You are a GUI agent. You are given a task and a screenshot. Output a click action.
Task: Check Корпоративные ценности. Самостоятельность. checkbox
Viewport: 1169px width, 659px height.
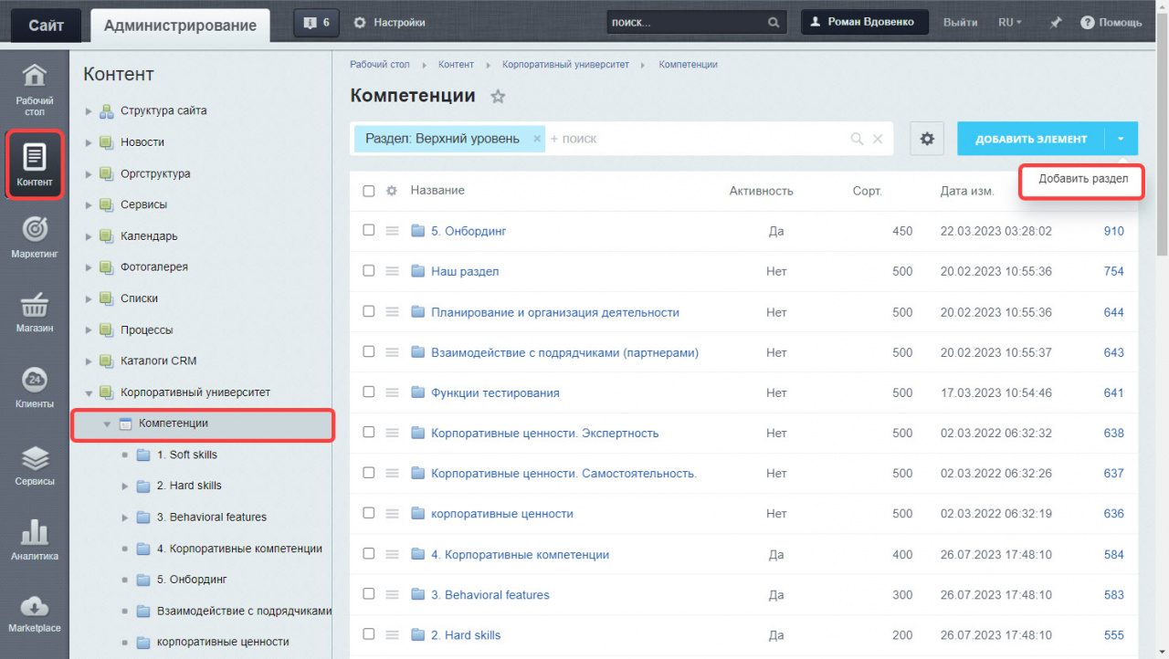point(369,473)
